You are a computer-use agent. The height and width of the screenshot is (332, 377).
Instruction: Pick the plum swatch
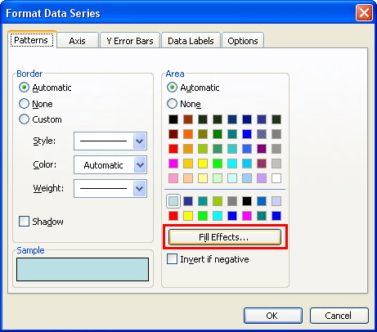[262, 164]
